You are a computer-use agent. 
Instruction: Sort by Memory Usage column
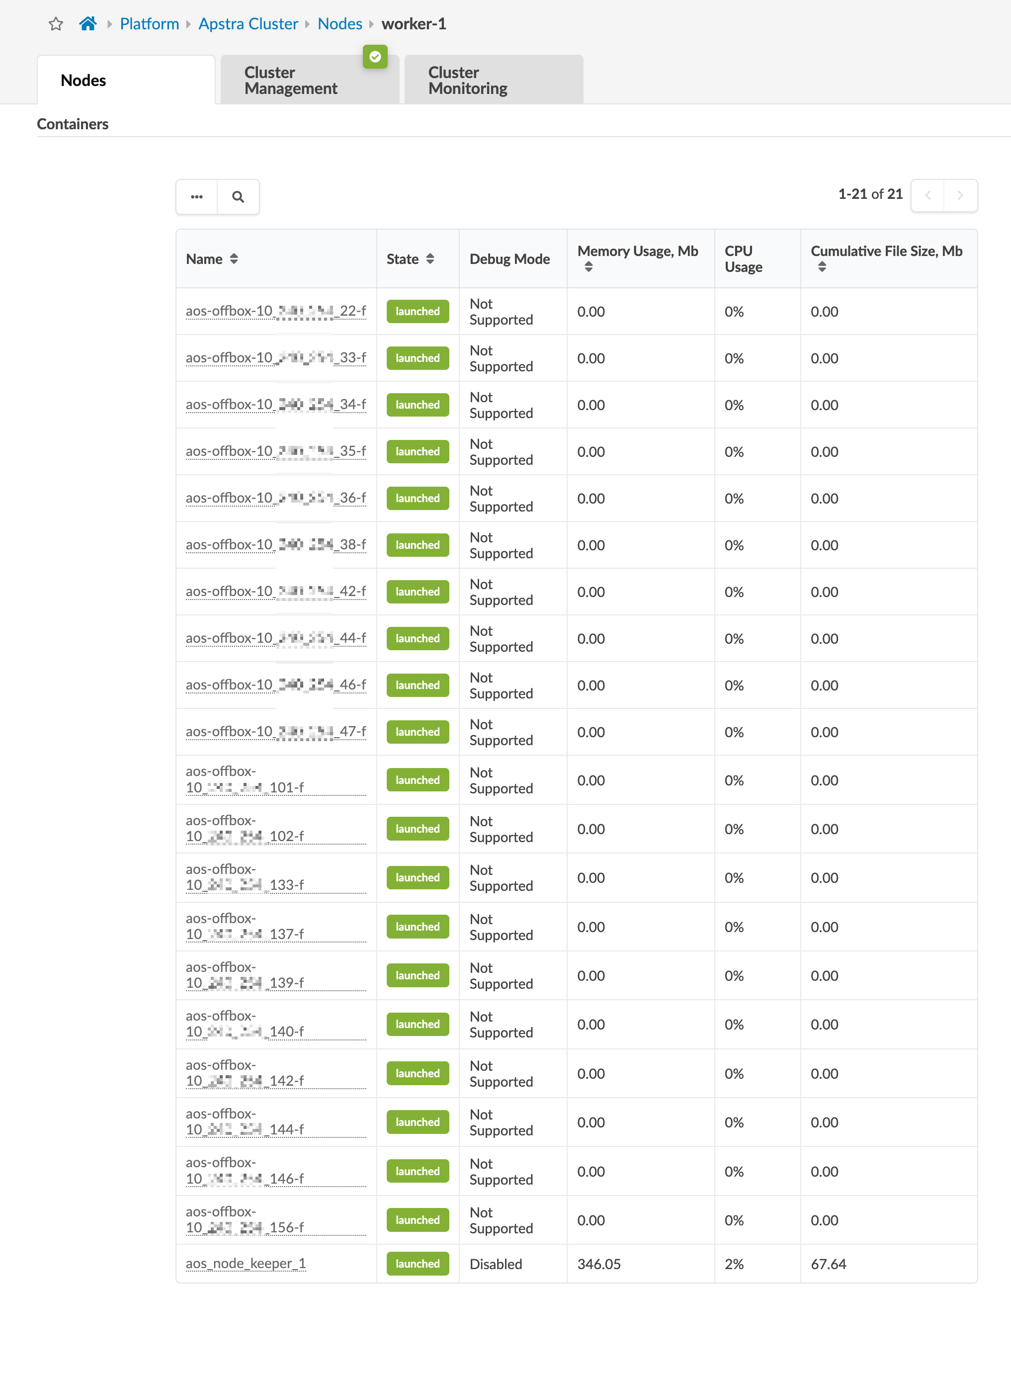coord(589,267)
